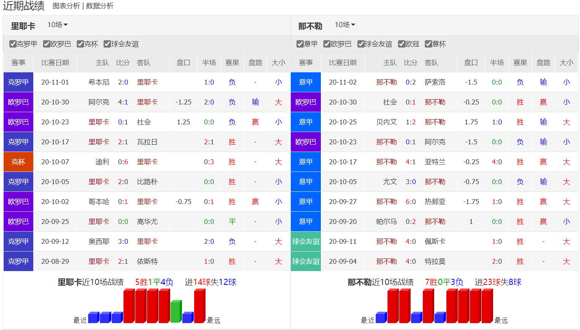
Task: Open the 10场 dropdown for 里耶卡
Action: click(x=57, y=25)
